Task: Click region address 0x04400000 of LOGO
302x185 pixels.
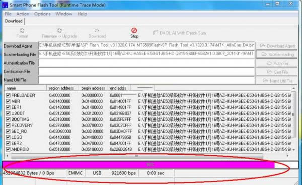Action: click(60, 137)
